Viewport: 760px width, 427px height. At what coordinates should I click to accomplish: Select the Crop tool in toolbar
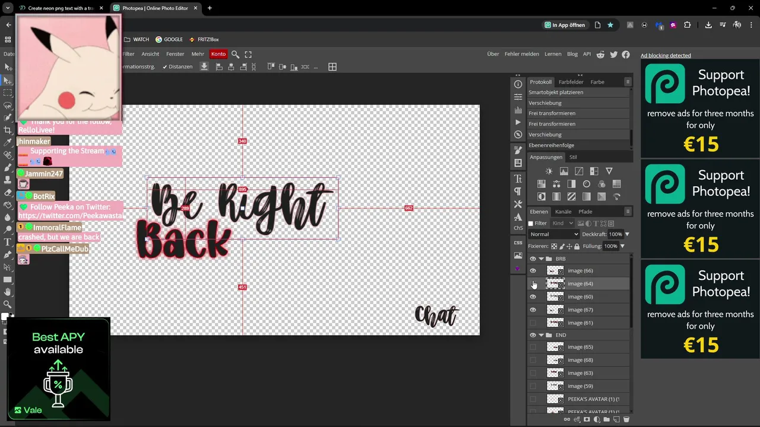tap(8, 130)
